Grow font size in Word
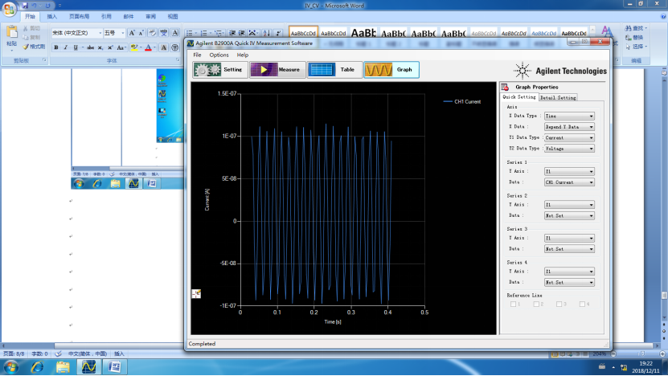668x376 pixels. (132, 33)
